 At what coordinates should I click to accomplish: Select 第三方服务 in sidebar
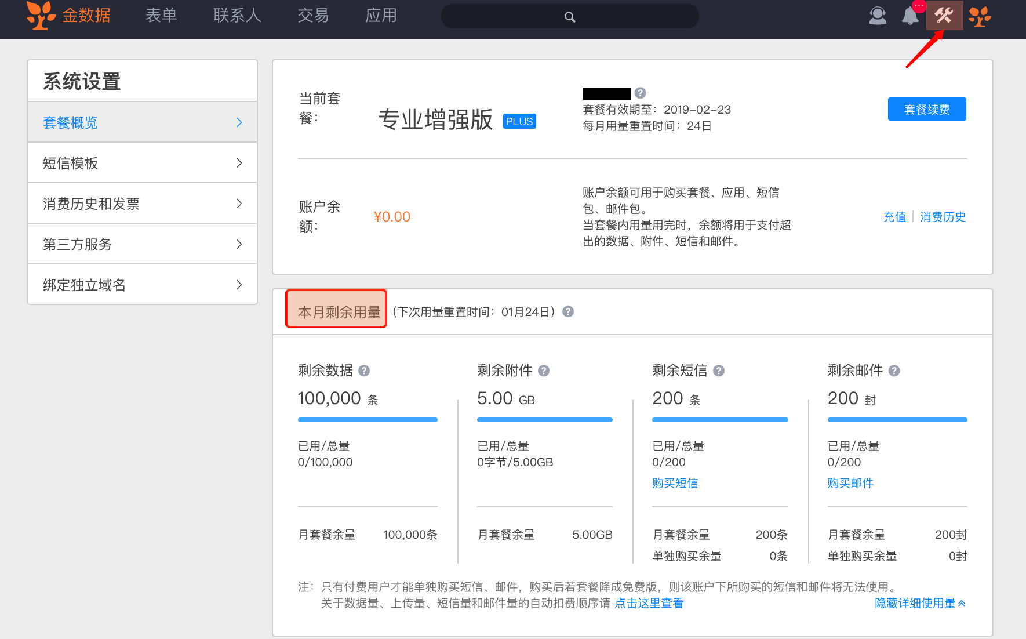(142, 244)
